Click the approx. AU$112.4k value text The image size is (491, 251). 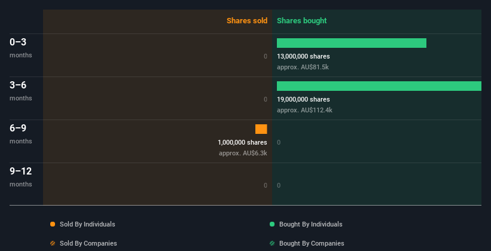tap(304, 110)
